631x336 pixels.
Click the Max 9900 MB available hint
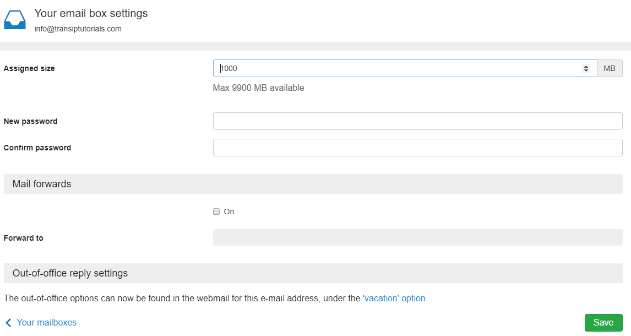258,88
